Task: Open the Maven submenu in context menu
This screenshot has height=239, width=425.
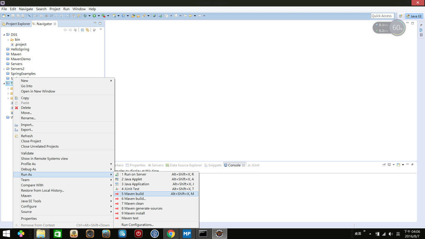Action: point(64,196)
